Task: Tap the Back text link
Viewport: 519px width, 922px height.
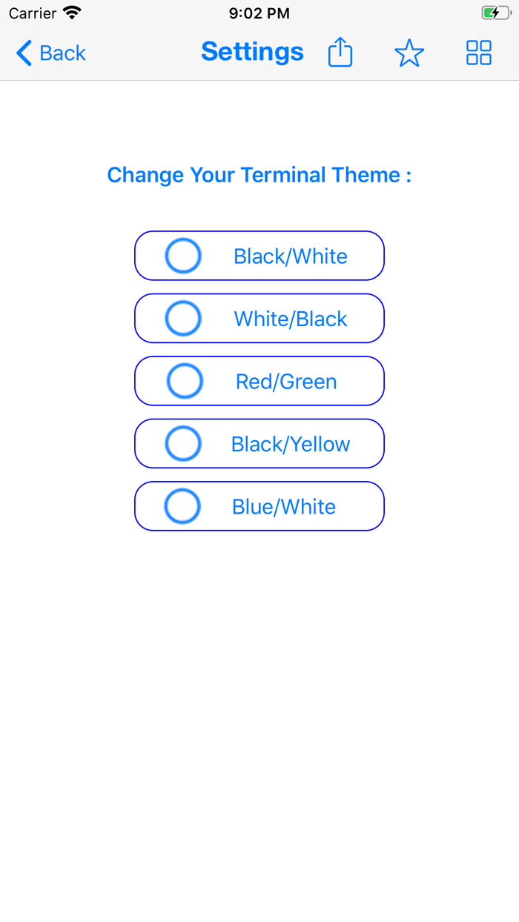Action: point(62,53)
